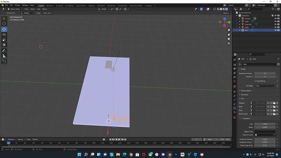Open the Render properties tab
This screenshot has width=281, height=158.
point(235,65)
